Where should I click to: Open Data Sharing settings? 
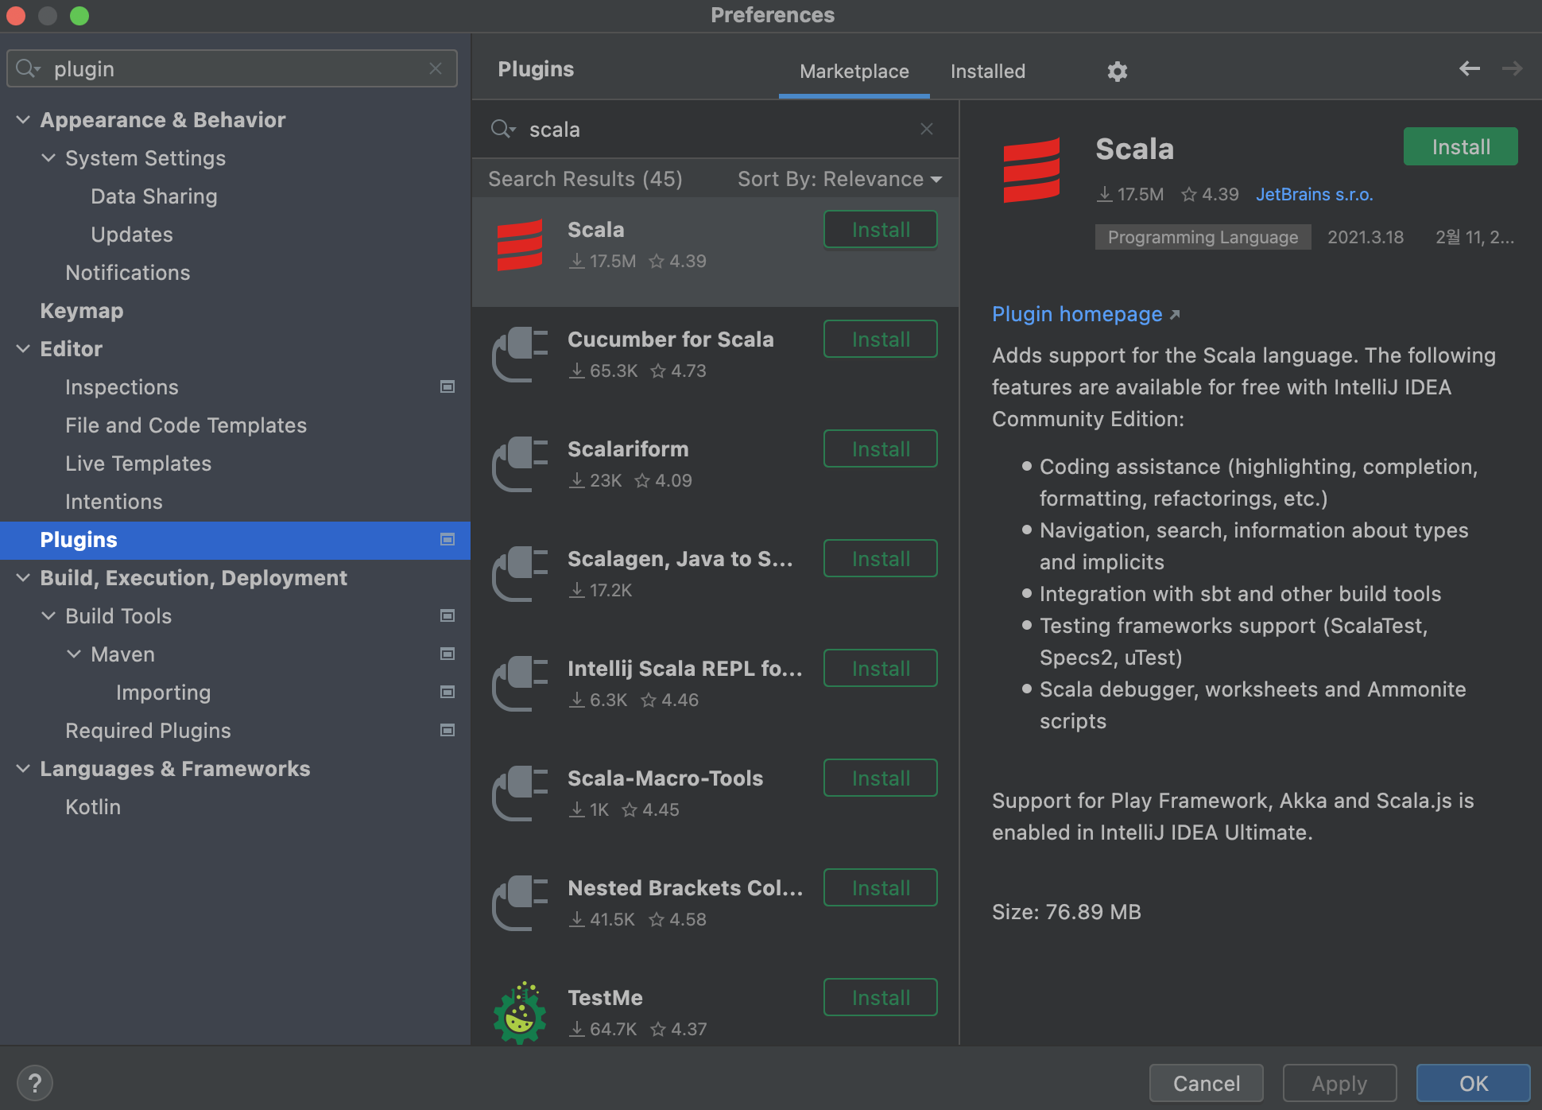click(153, 196)
